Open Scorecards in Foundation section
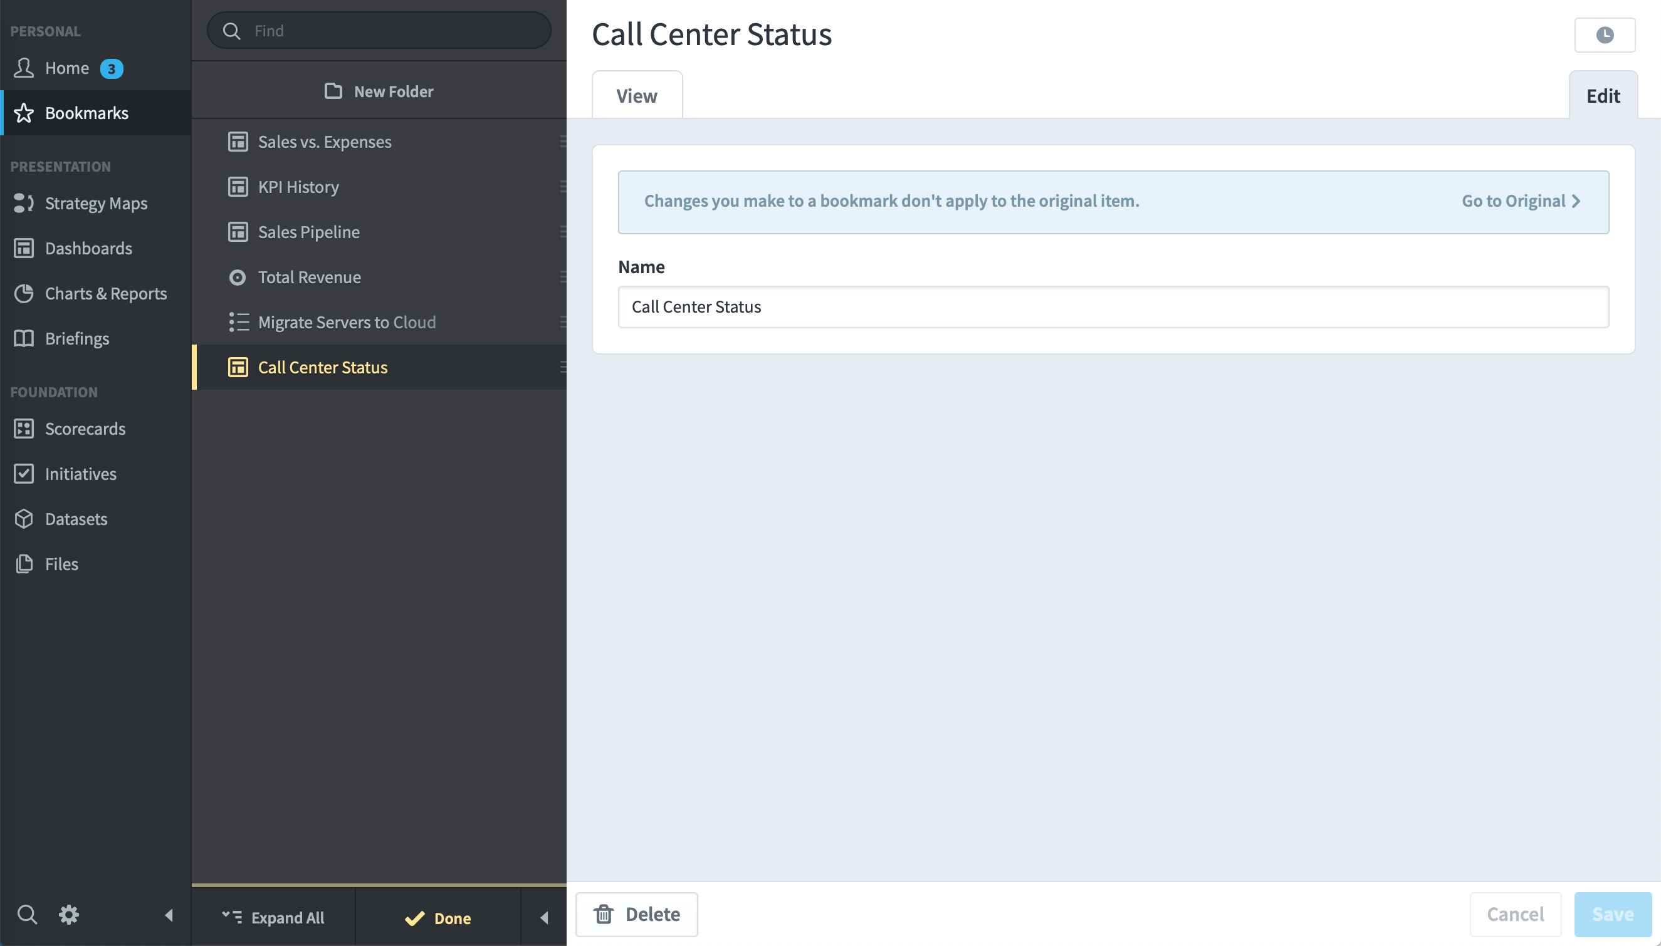Image resolution: width=1661 pixels, height=946 pixels. 85,429
